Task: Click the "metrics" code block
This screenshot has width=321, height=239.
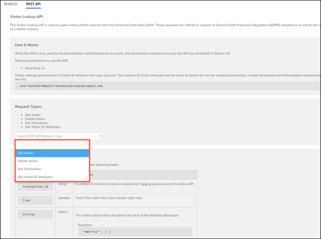Action: [135, 232]
